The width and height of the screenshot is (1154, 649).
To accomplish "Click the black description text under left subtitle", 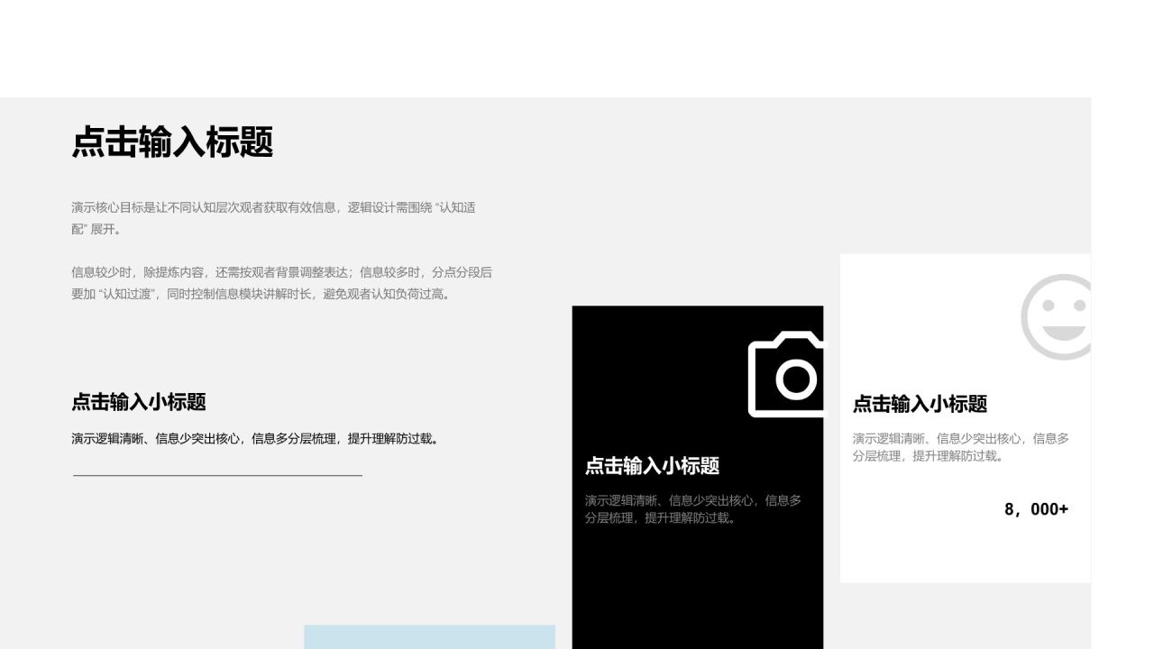I will tap(256, 439).
